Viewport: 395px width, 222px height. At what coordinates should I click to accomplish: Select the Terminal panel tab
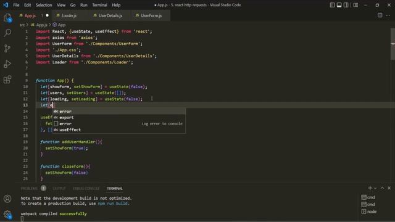tap(115, 188)
